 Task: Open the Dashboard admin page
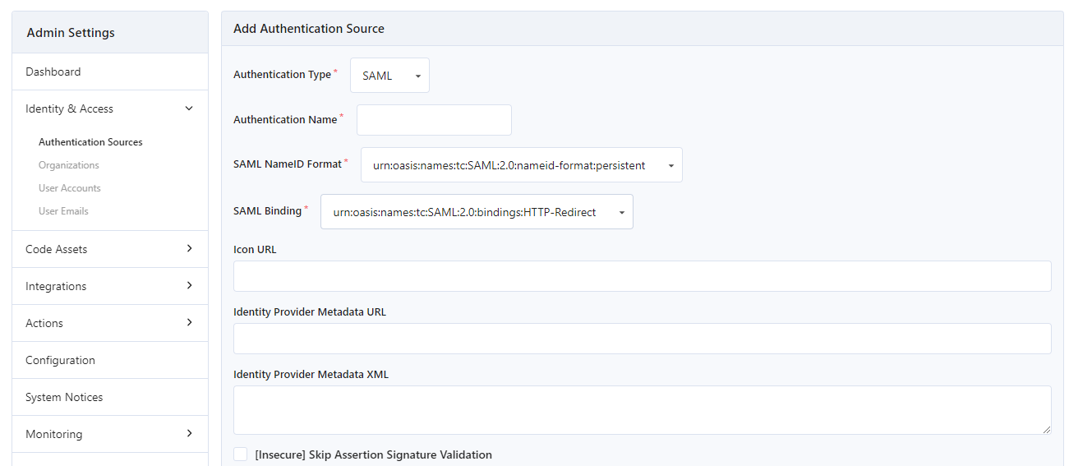110,72
